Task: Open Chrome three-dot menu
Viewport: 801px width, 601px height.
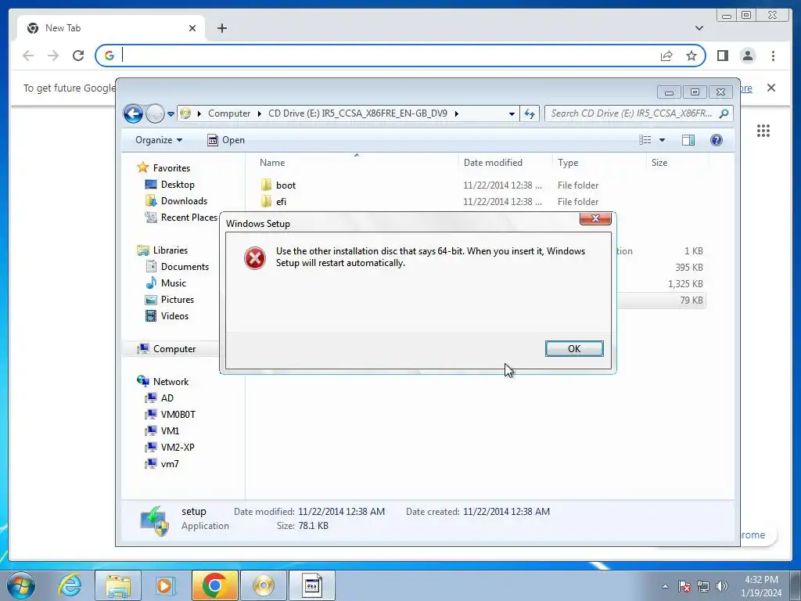Action: [x=773, y=56]
